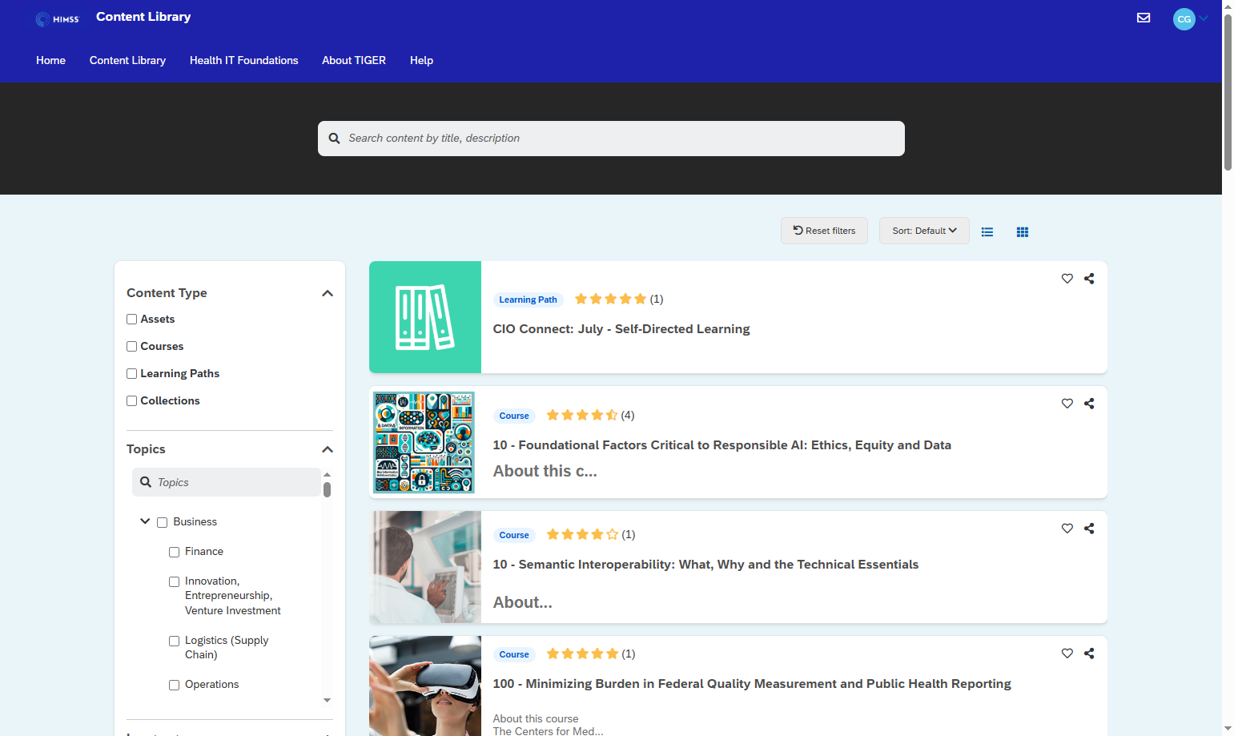Go to Home in navigation

click(x=50, y=61)
